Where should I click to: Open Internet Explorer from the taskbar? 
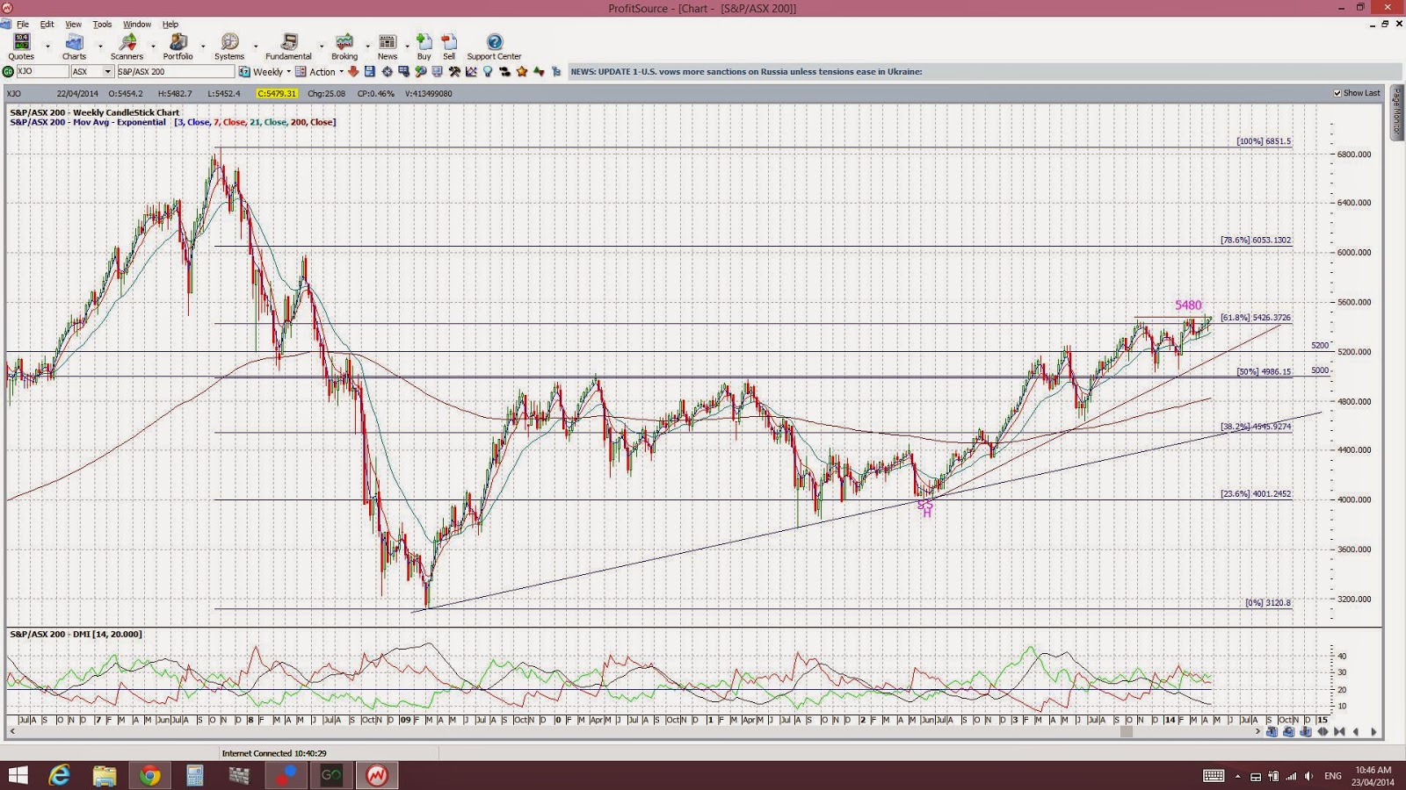click(60, 775)
